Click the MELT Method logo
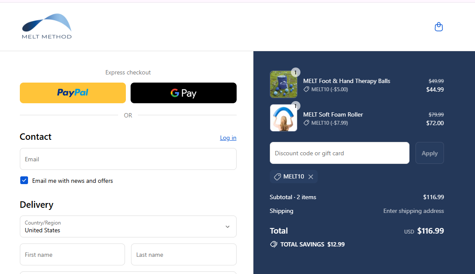Image resolution: width=475 pixels, height=274 pixels. (47, 26)
